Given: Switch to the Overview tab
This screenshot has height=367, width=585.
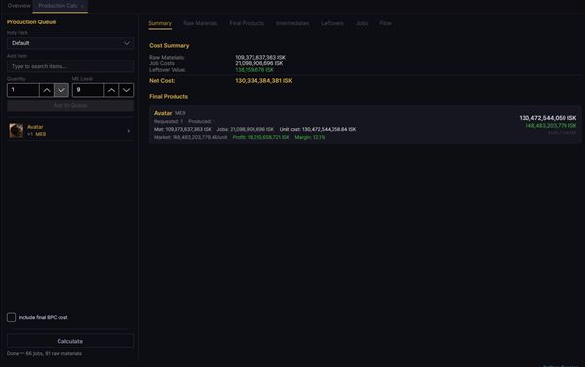Looking at the screenshot, I should click(x=19, y=6).
